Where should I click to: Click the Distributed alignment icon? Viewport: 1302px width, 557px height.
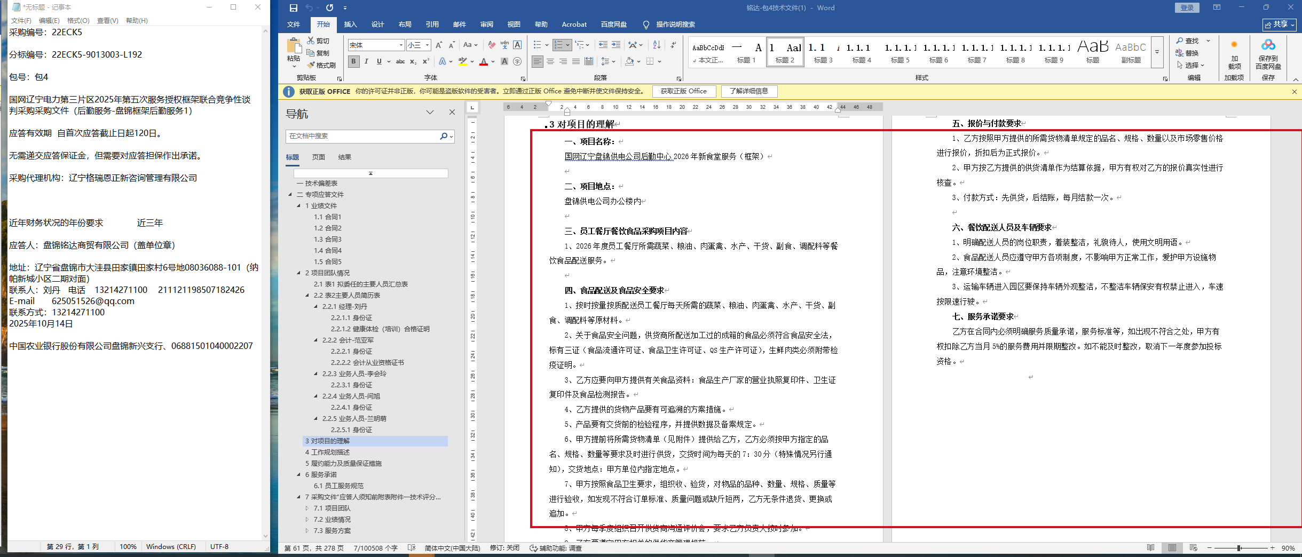[x=589, y=62]
